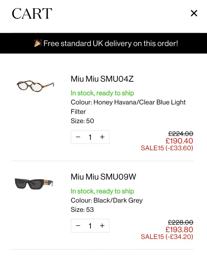The width and height of the screenshot is (207, 268).
Task: Click the party popper icon in banner
Action: point(38,43)
